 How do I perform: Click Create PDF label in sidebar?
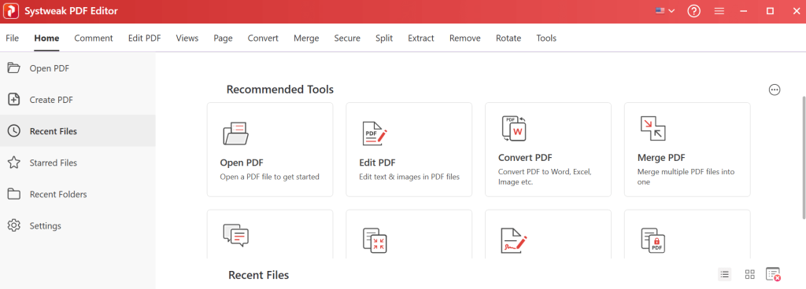51,100
